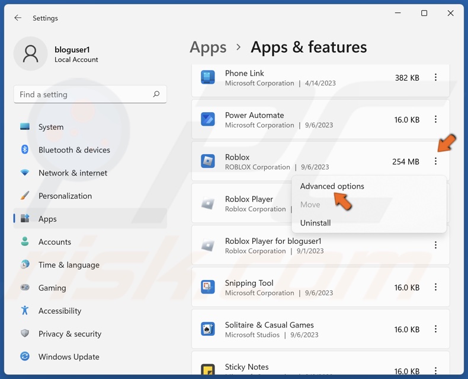The image size is (468, 379).
Task: Go to Privacy & security label
Action: point(70,333)
